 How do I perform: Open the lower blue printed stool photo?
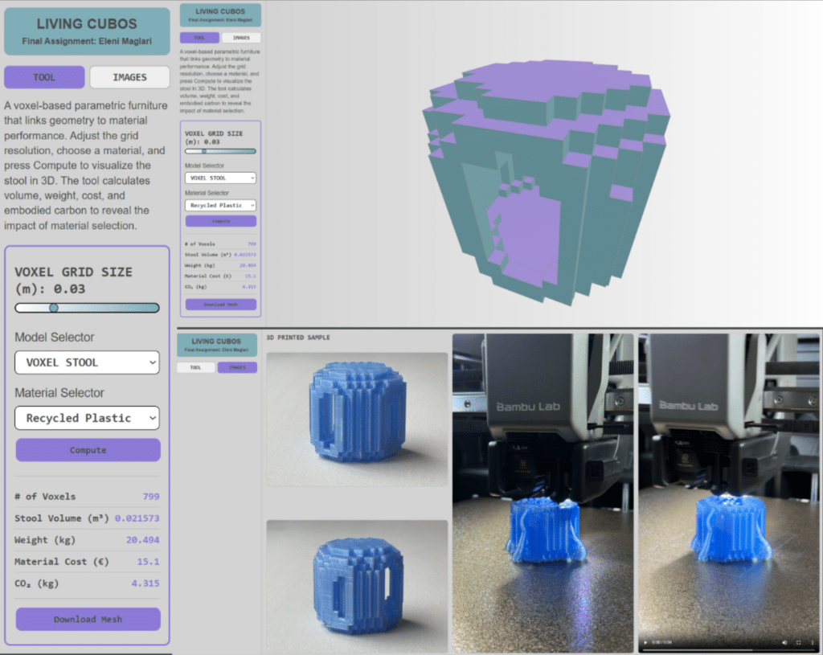coord(357,586)
